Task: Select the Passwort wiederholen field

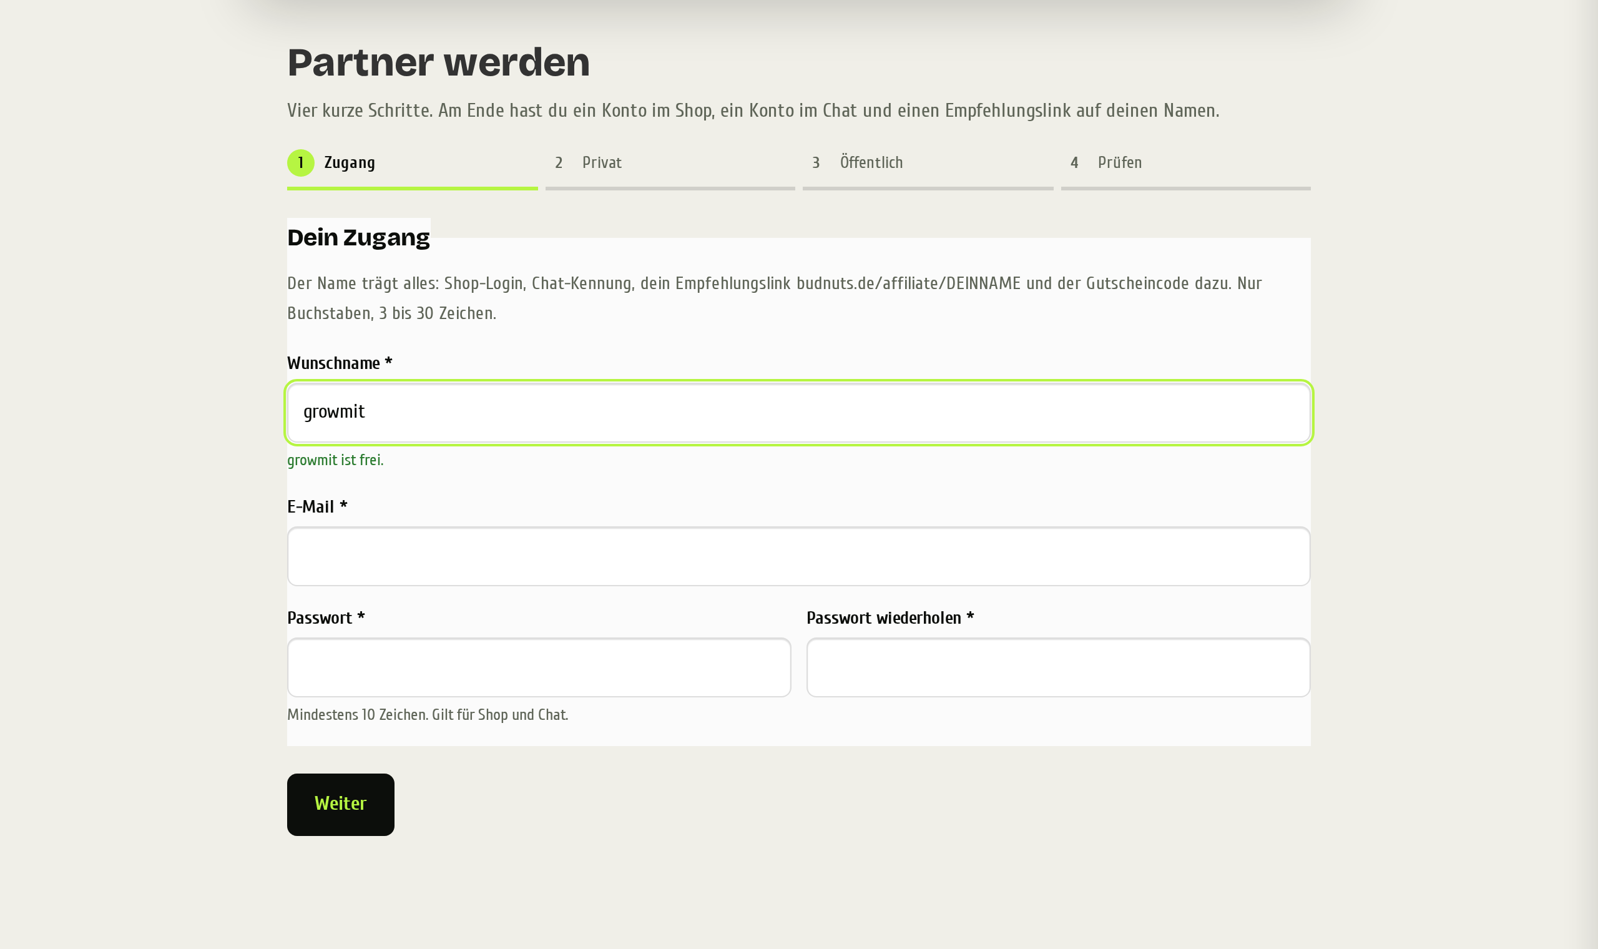Action: click(x=1059, y=667)
